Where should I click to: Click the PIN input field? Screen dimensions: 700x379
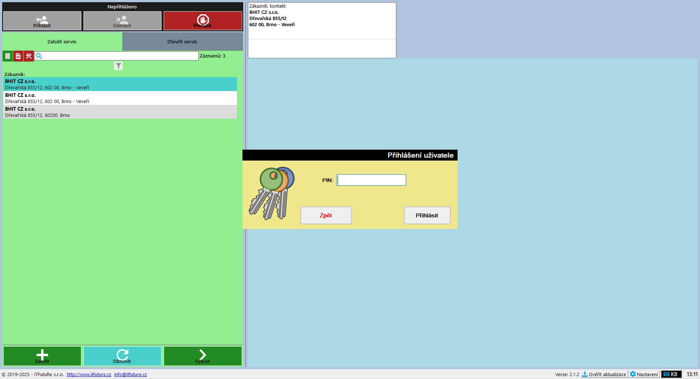coord(371,180)
